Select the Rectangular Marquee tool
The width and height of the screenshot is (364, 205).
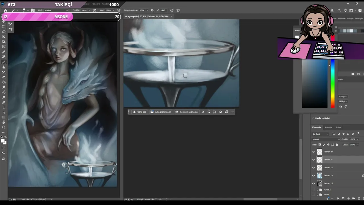coord(4,26)
